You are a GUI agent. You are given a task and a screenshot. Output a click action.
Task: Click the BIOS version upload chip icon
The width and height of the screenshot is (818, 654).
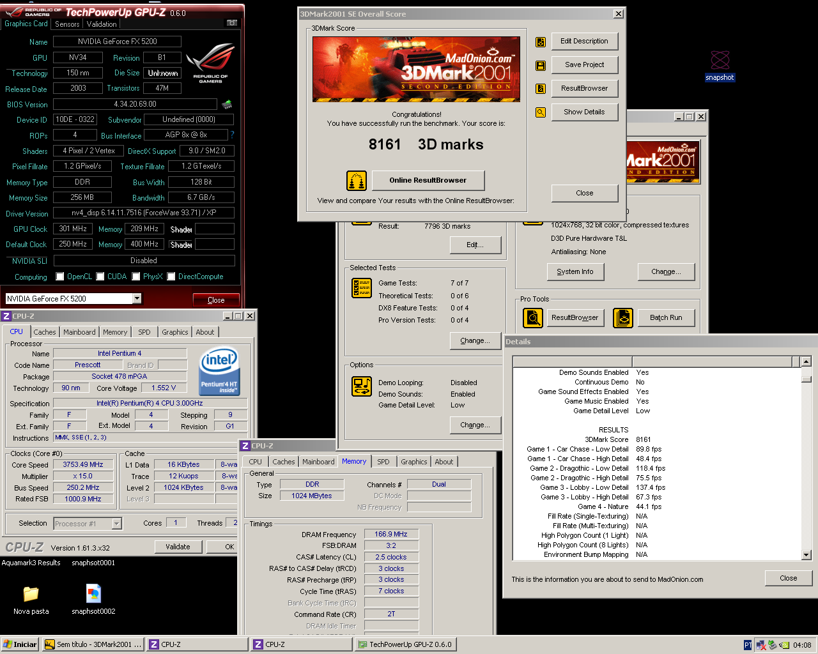(x=227, y=104)
